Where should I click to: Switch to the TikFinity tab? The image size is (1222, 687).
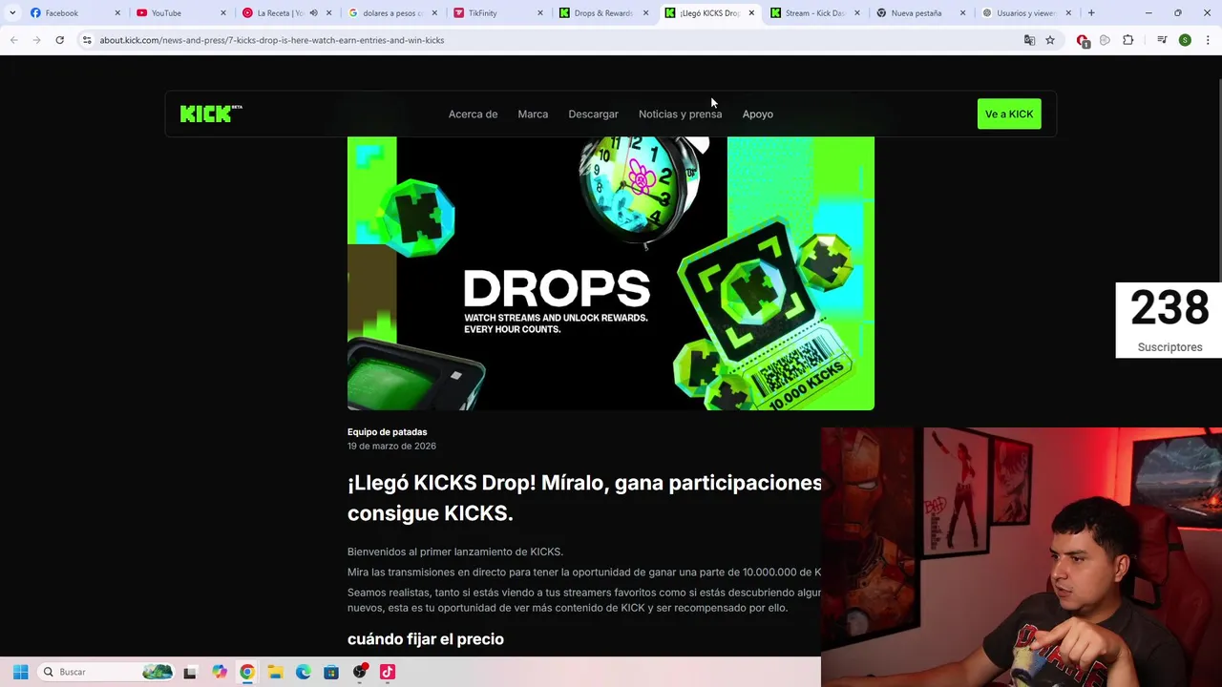click(x=498, y=13)
